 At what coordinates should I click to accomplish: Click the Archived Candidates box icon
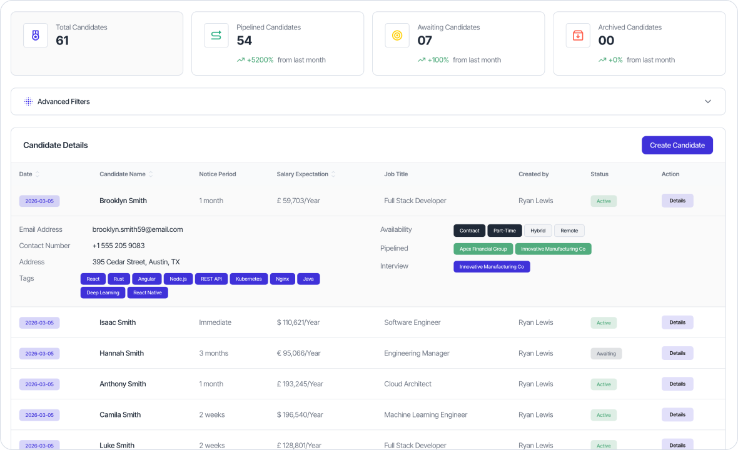pos(578,36)
